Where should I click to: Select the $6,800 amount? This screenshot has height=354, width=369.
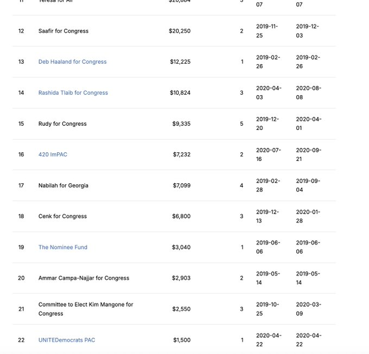(x=181, y=216)
